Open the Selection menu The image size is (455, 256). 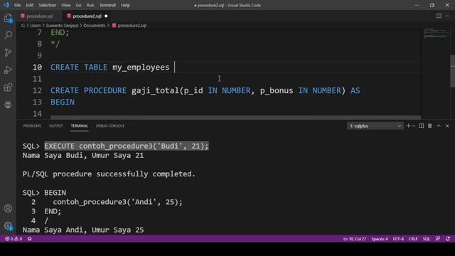coord(48,5)
